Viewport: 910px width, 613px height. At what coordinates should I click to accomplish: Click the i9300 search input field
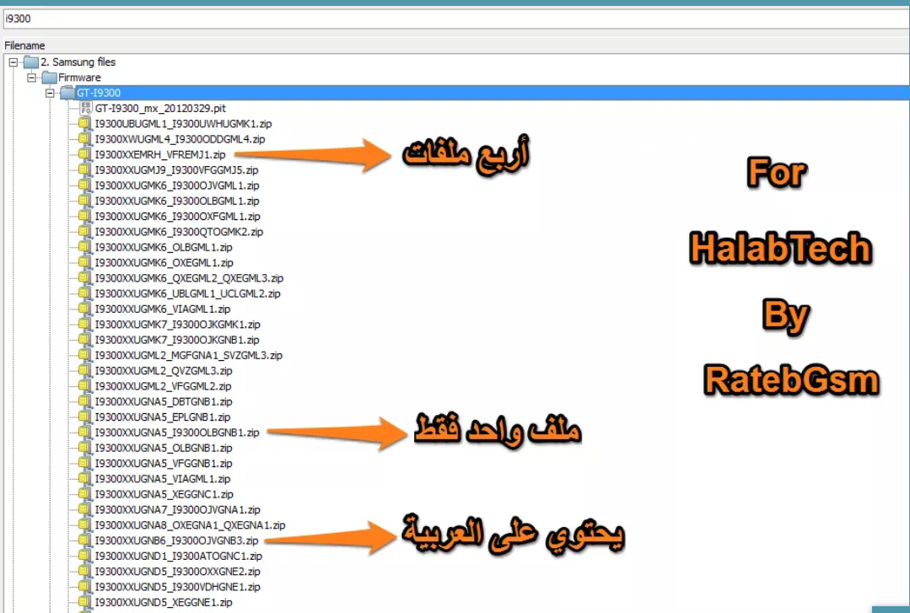pos(455,19)
